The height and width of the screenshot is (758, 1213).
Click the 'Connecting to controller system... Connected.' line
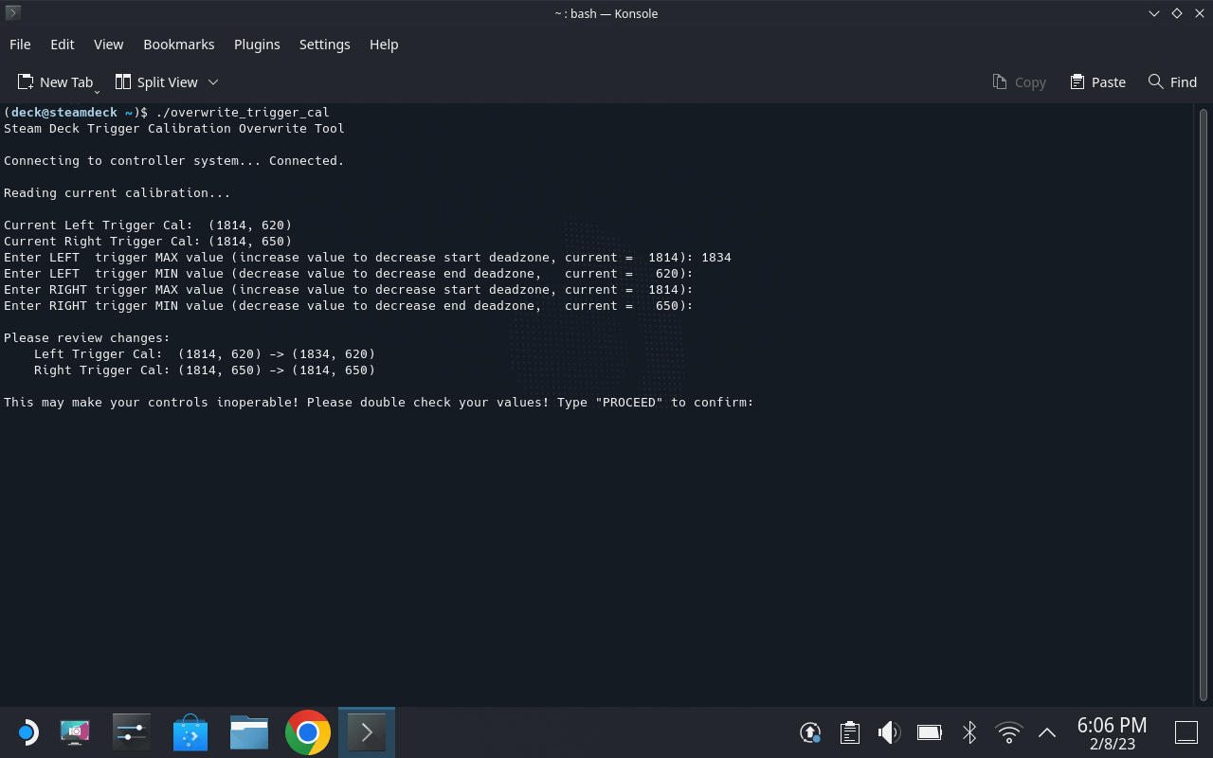click(174, 161)
